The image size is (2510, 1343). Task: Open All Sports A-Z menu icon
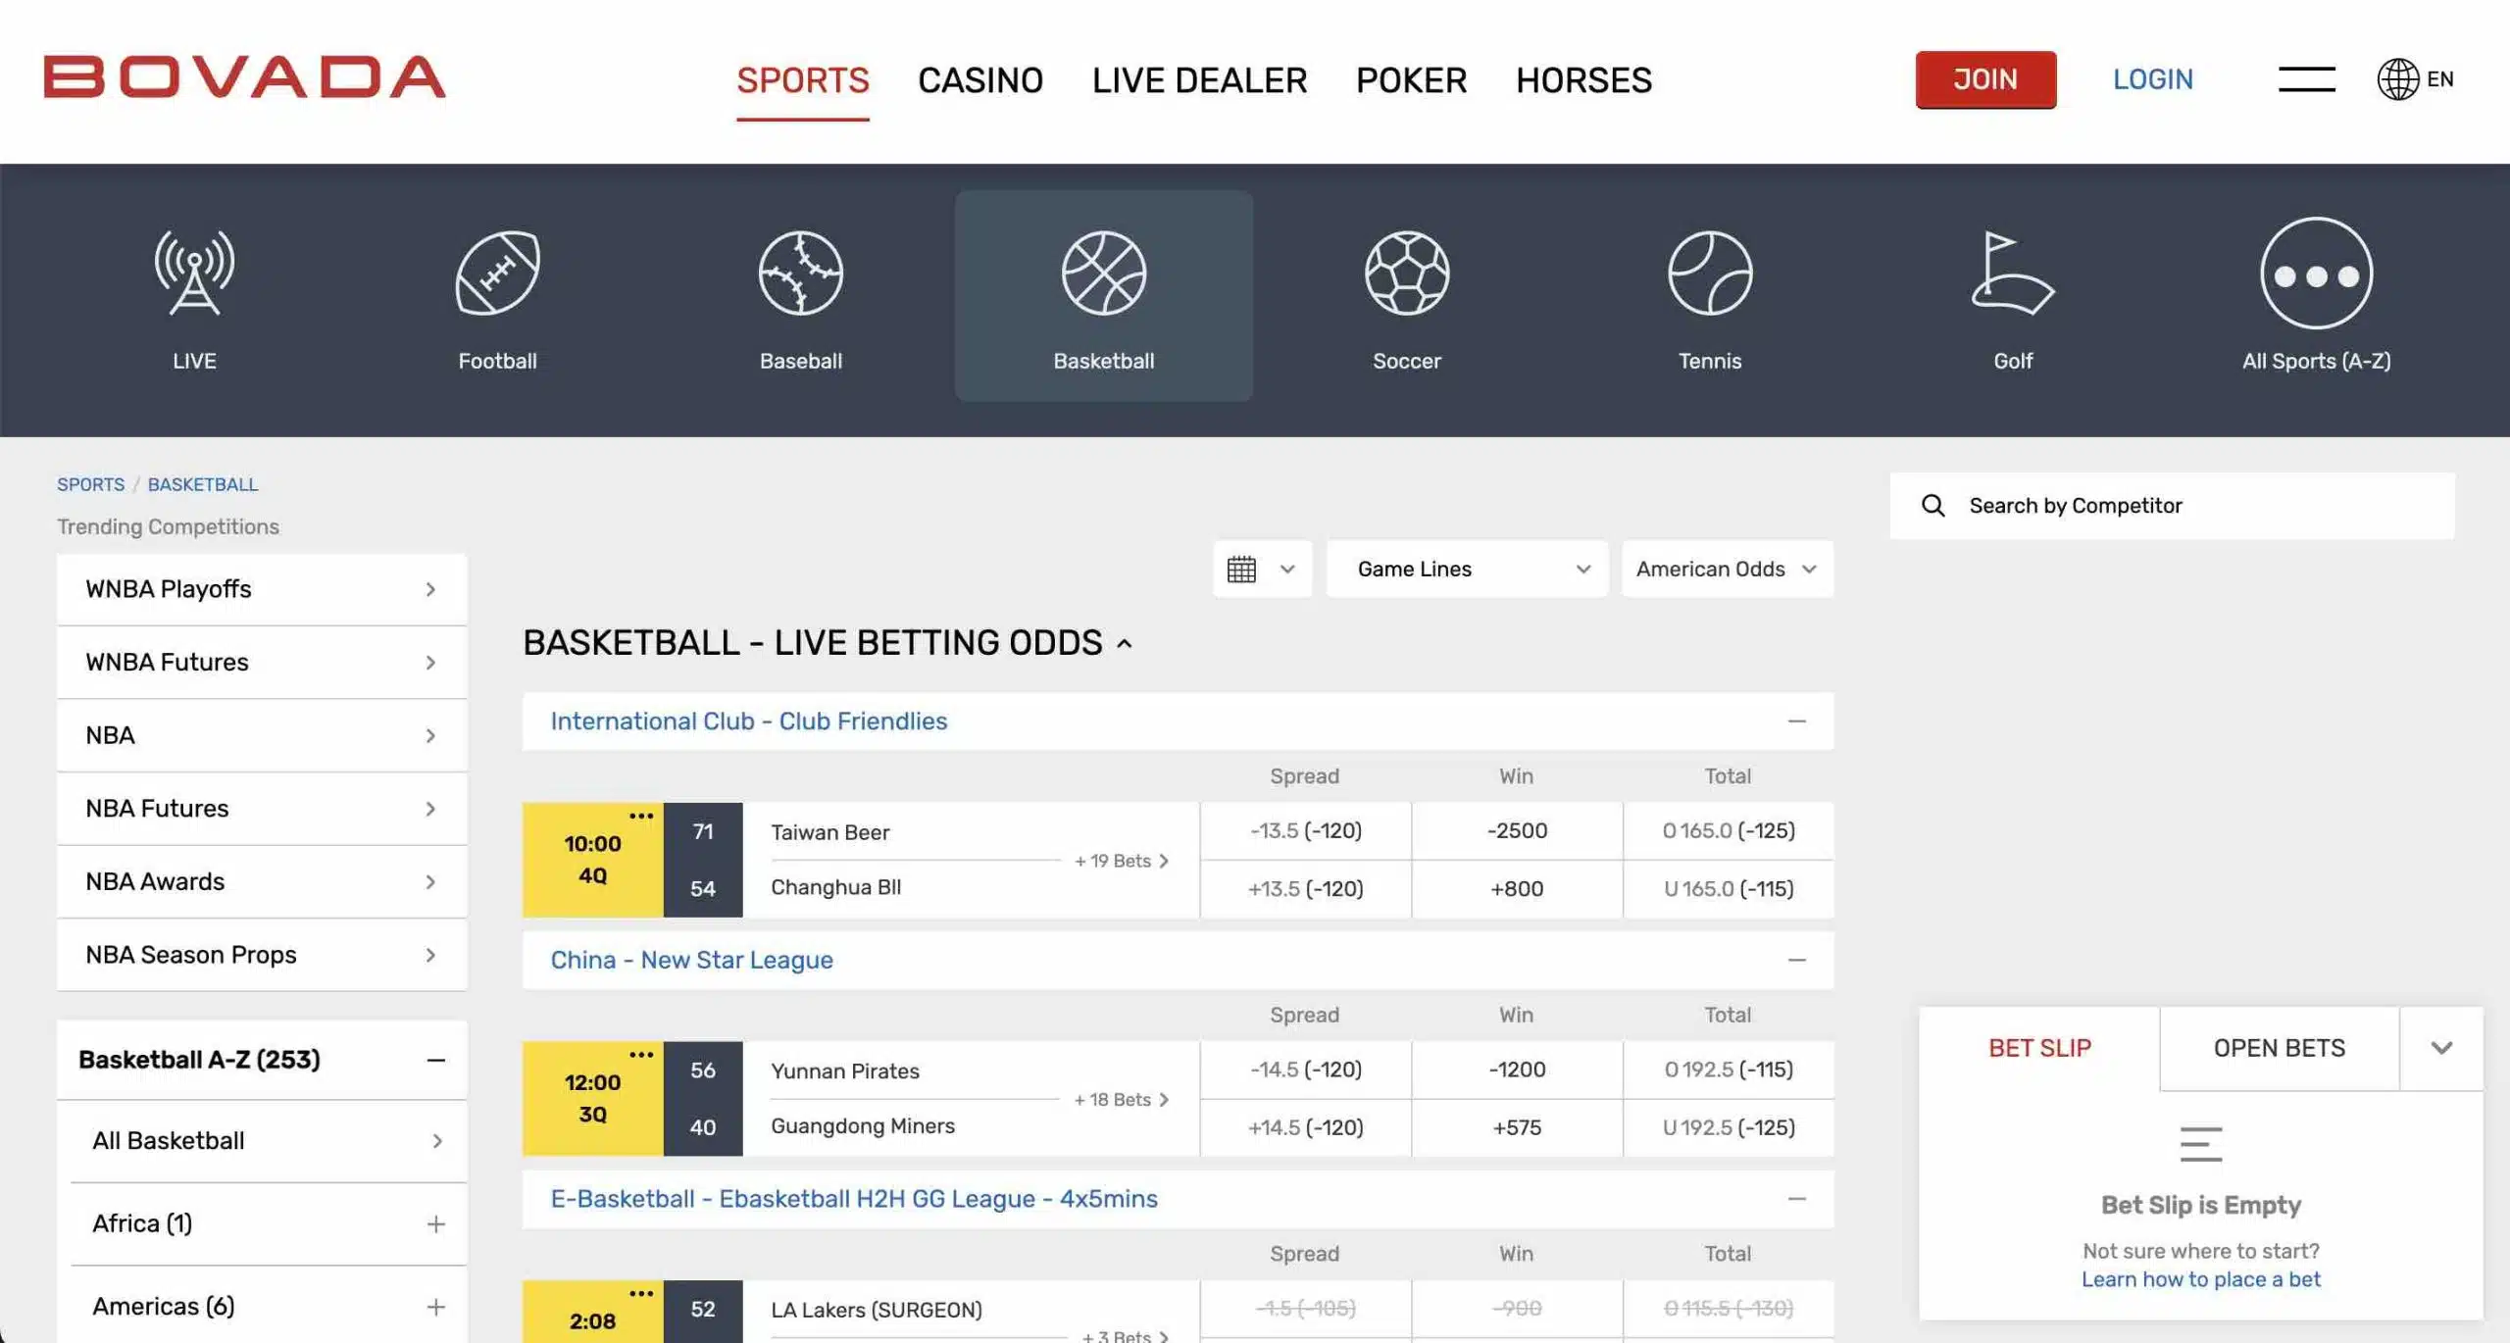[2316, 274]
